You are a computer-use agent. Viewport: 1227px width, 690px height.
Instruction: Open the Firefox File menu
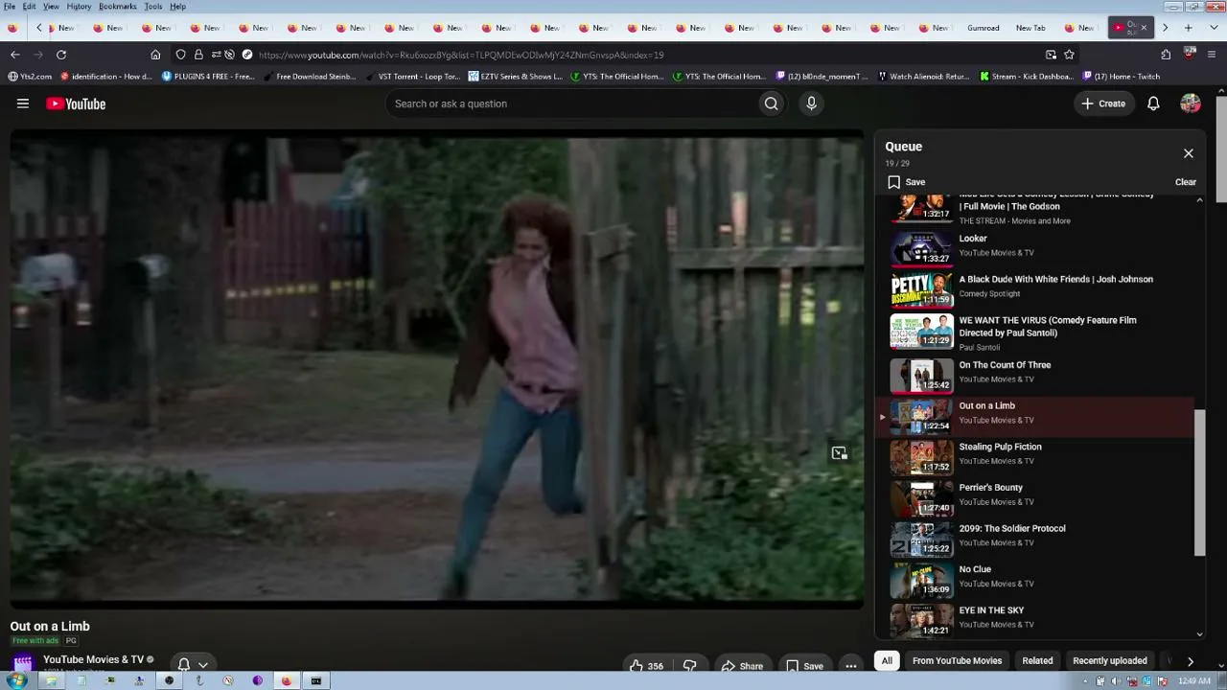pos(9,7)
